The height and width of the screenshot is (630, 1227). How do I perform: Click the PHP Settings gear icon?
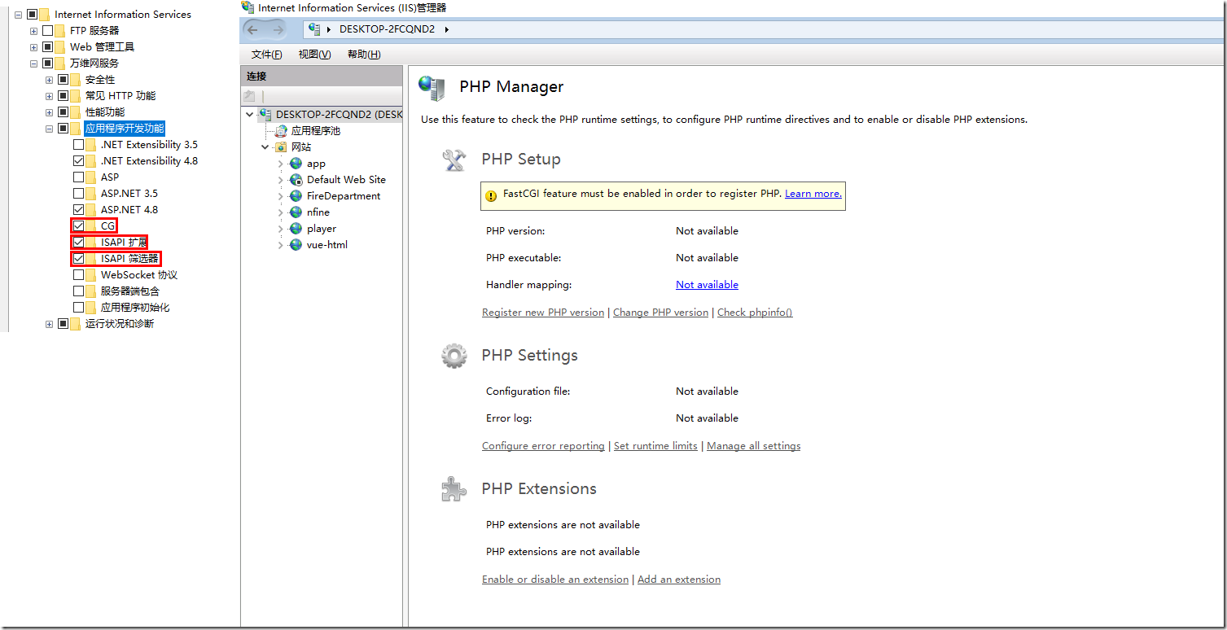tap(454, 355)
